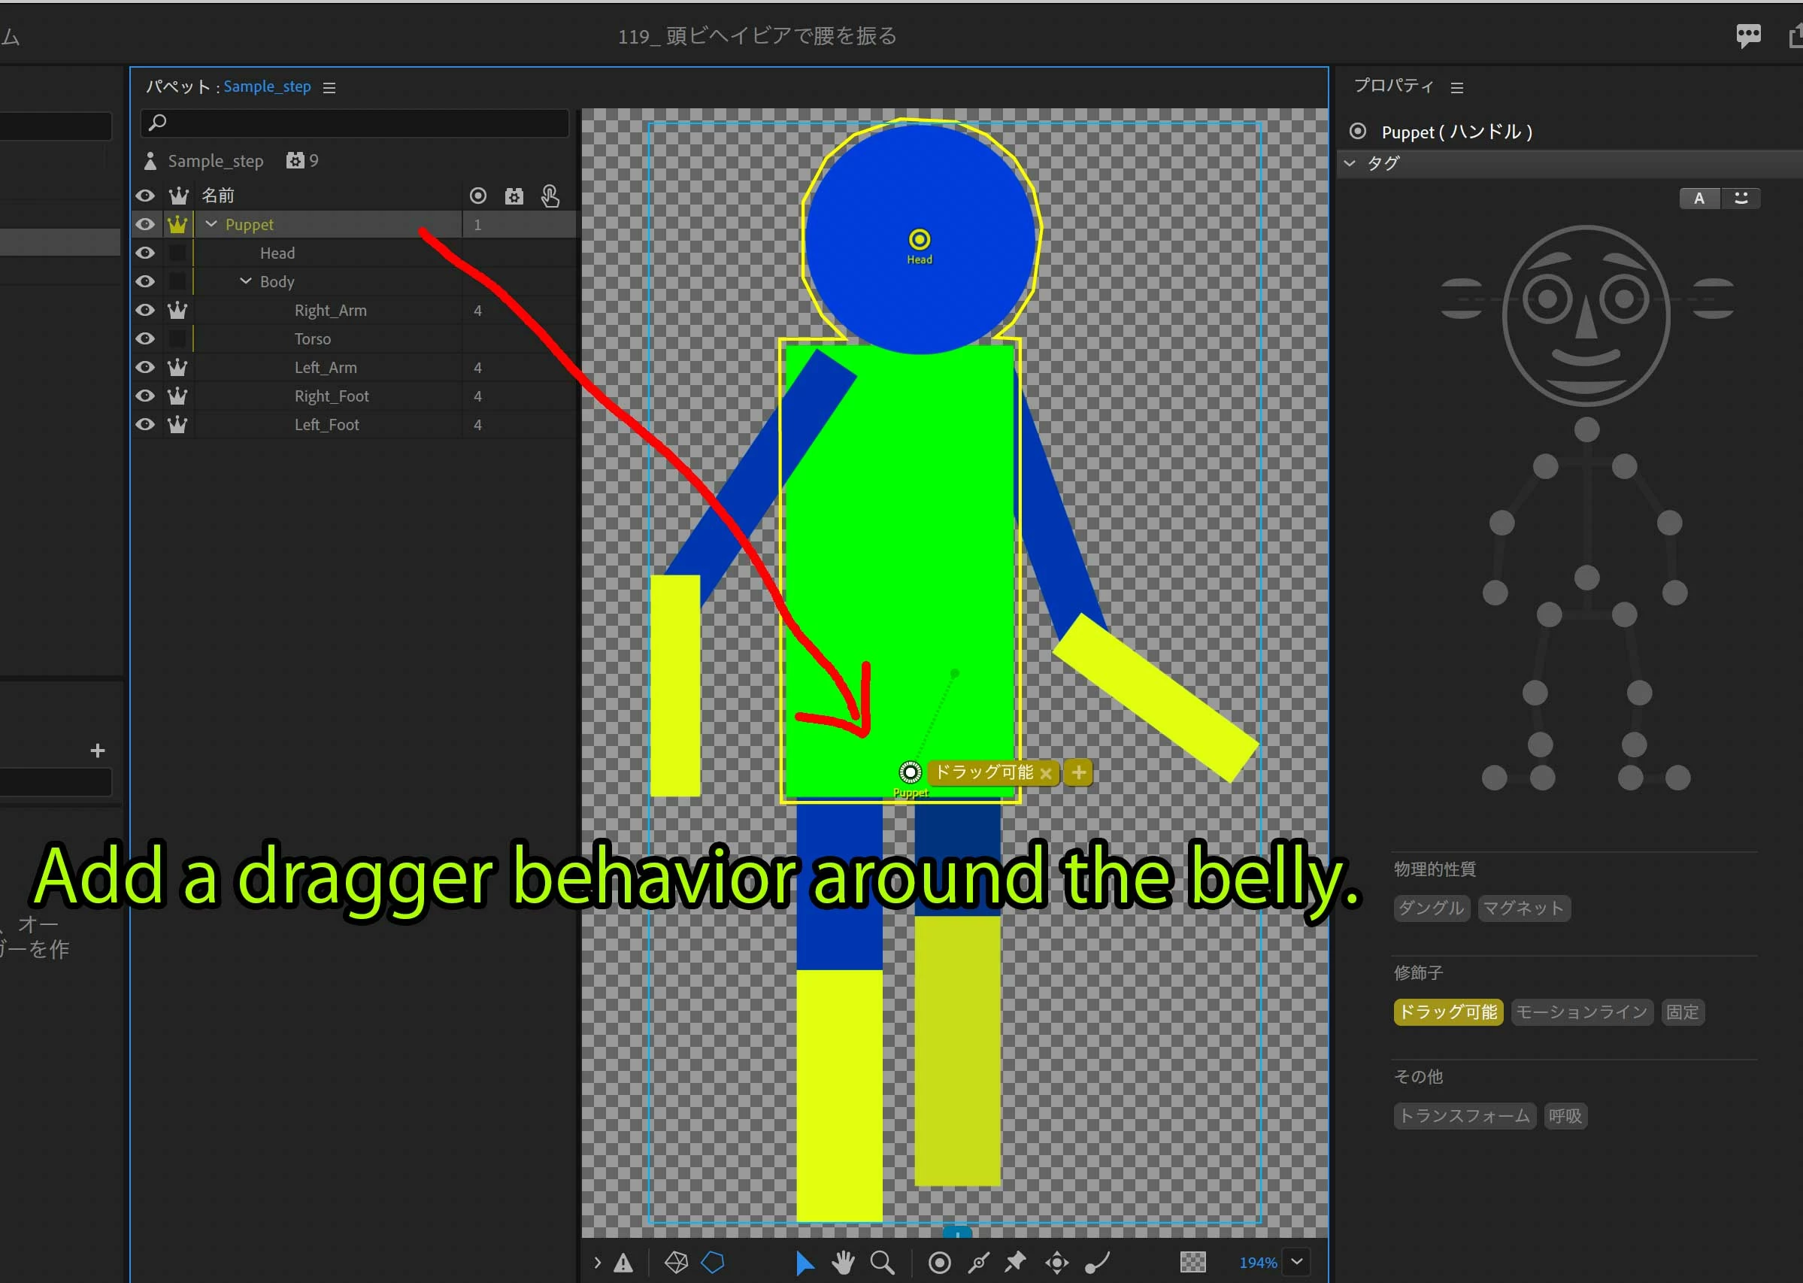Open the パペット panel hamburger menu

point(329,88)
